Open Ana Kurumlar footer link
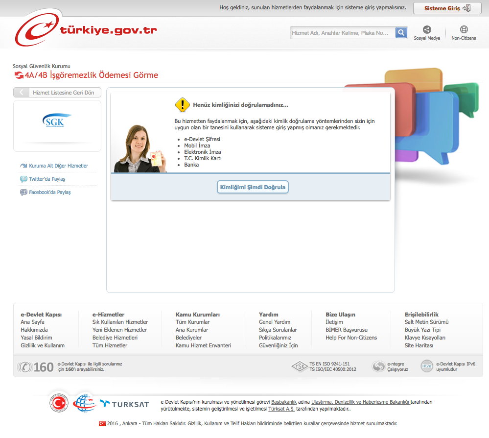The height and width of the screenshot is (438, 489). 192,330
